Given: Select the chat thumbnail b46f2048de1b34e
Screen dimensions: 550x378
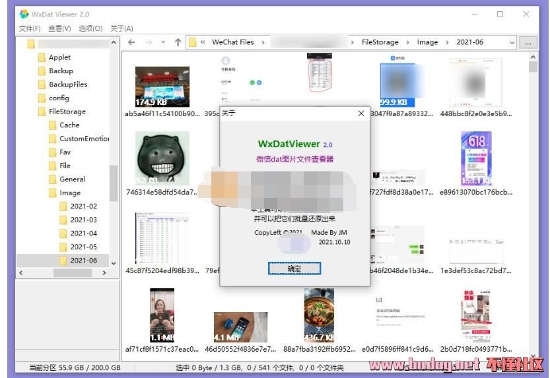Looking at the screenshot, I should click(397, 245).
